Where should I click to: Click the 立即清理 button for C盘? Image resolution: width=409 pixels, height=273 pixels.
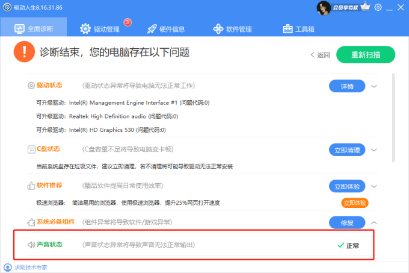(x=347, y=149)
